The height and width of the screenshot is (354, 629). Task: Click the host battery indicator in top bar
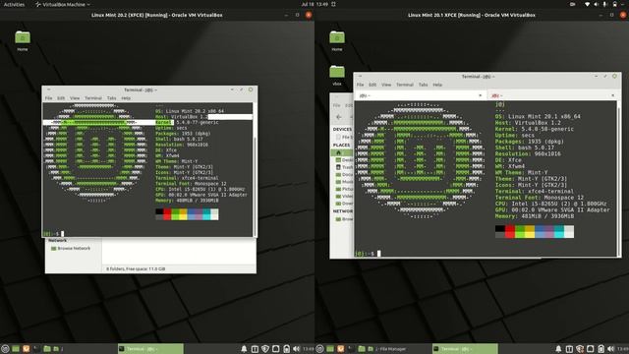tap(614, 4)
